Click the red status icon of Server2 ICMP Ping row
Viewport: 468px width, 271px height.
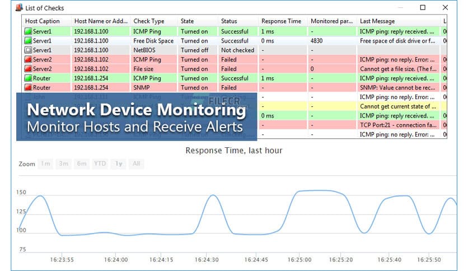[28, 59]
